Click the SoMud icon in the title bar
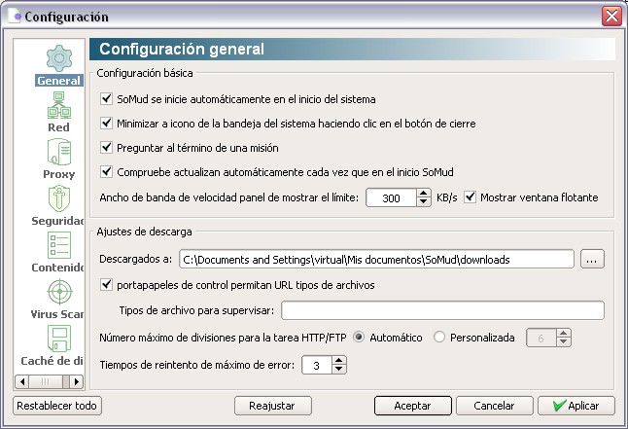 [x=15, y=17]
